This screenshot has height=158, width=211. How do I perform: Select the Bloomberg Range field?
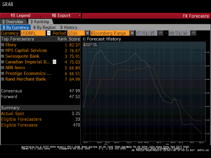click(110, 33)
